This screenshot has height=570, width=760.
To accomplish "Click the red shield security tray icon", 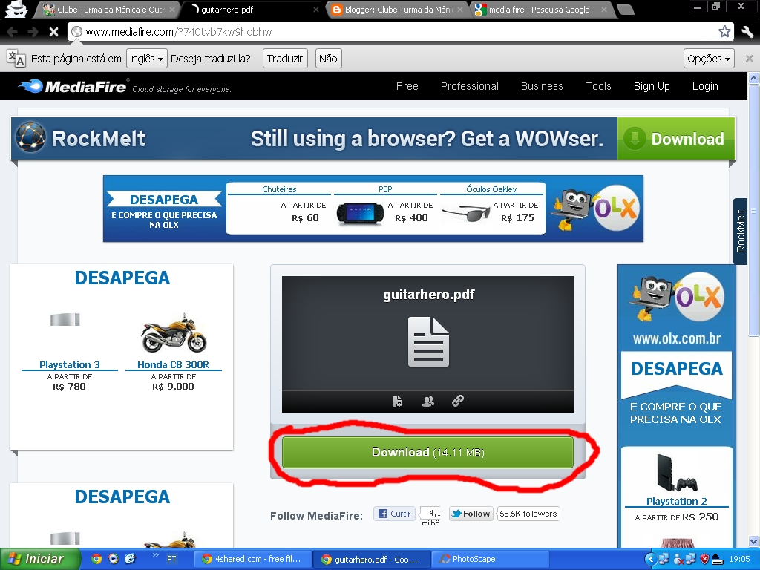I will 705,559.
